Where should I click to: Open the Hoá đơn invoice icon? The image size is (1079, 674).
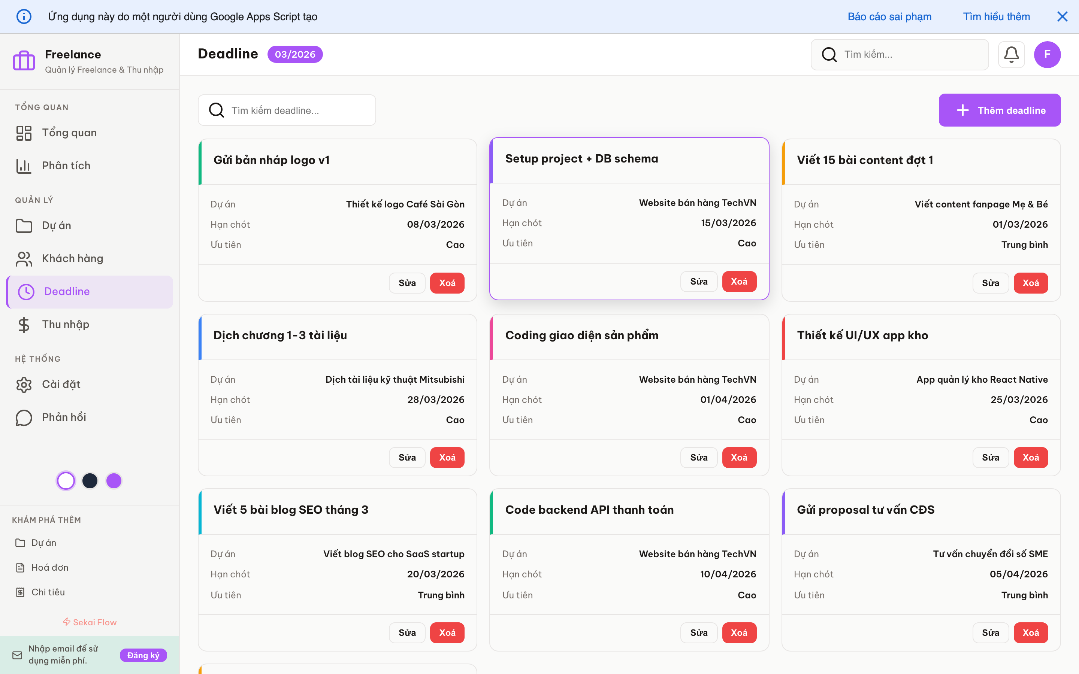(x=20, y=567)
